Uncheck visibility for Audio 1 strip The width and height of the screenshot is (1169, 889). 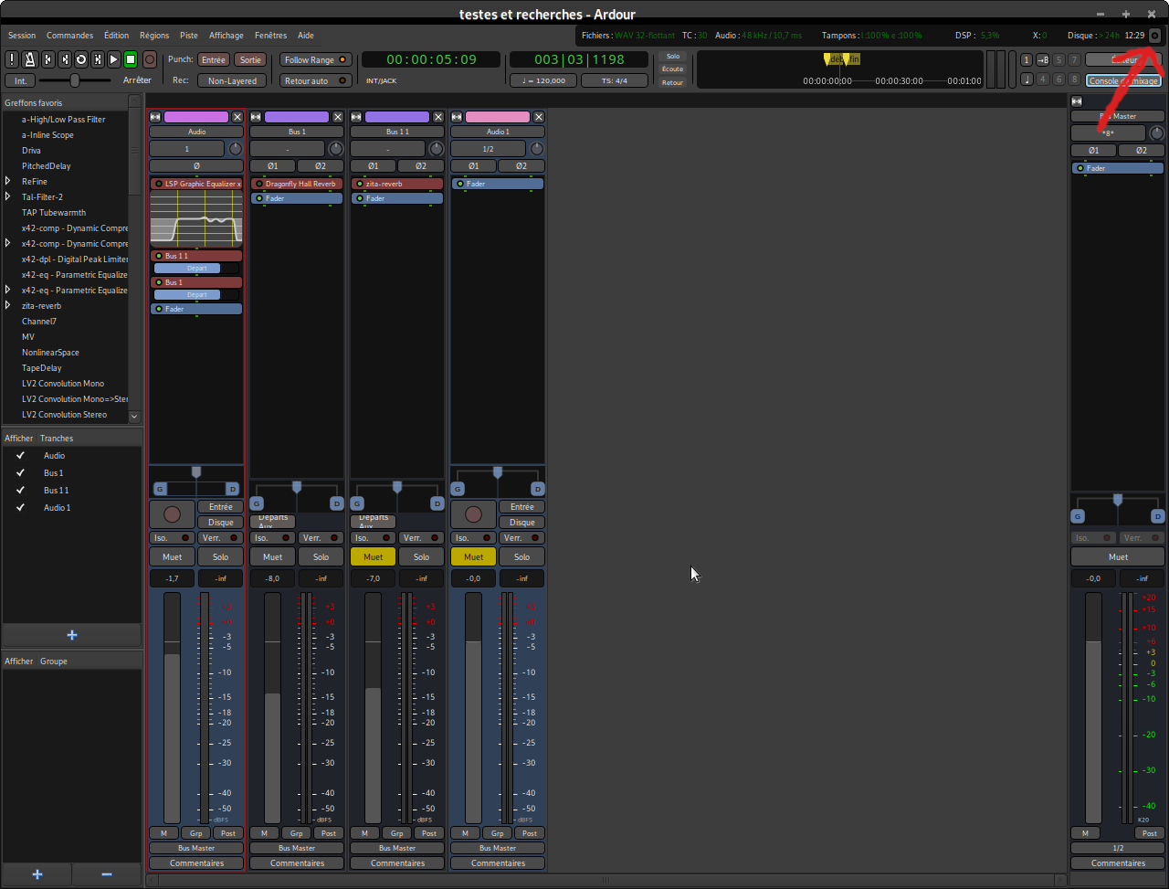(x=20, y=507)
